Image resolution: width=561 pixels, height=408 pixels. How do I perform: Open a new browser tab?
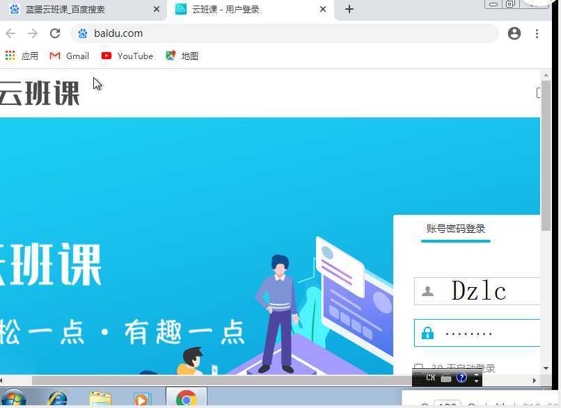349,9
